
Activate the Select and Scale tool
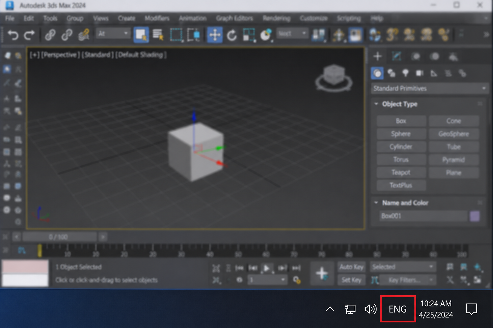point(249,35)
